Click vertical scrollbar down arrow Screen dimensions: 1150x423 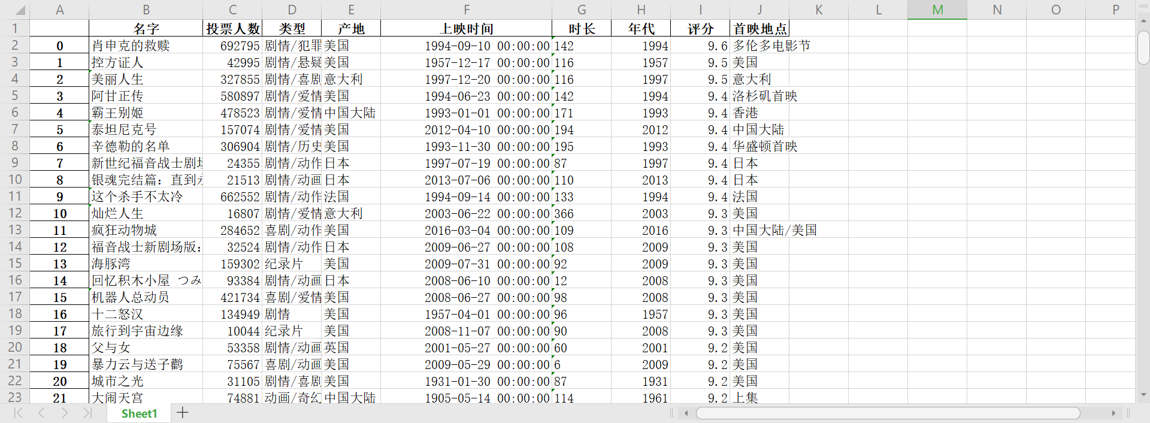click(1143, 395)
